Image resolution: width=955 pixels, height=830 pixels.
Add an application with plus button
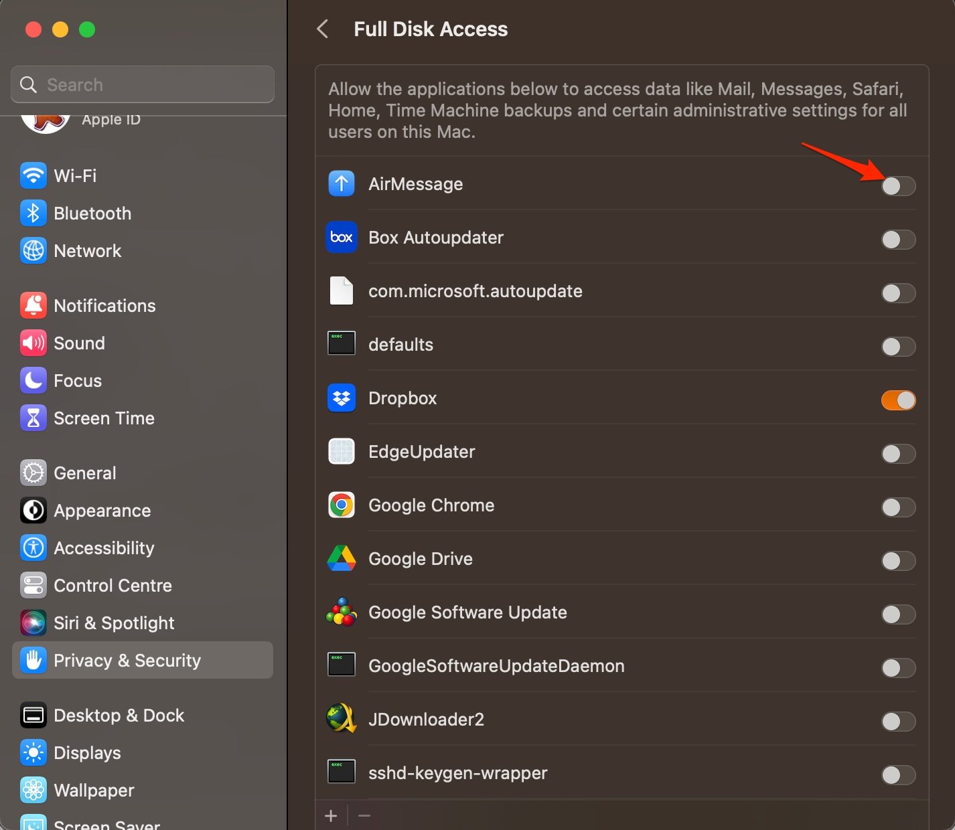[x=331, y=815]
